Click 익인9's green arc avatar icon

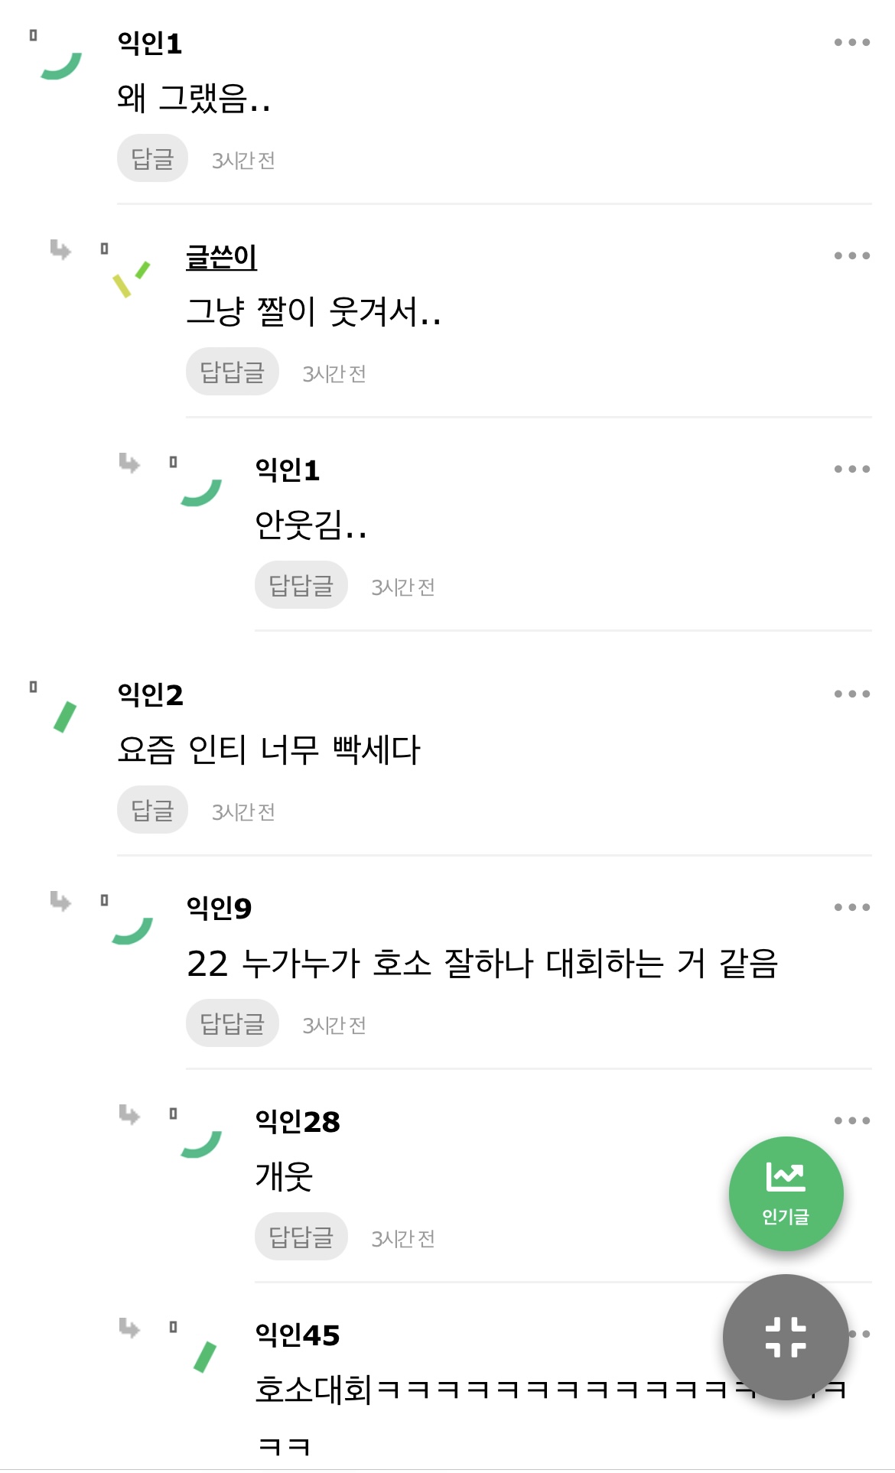(x=132, y=929)
